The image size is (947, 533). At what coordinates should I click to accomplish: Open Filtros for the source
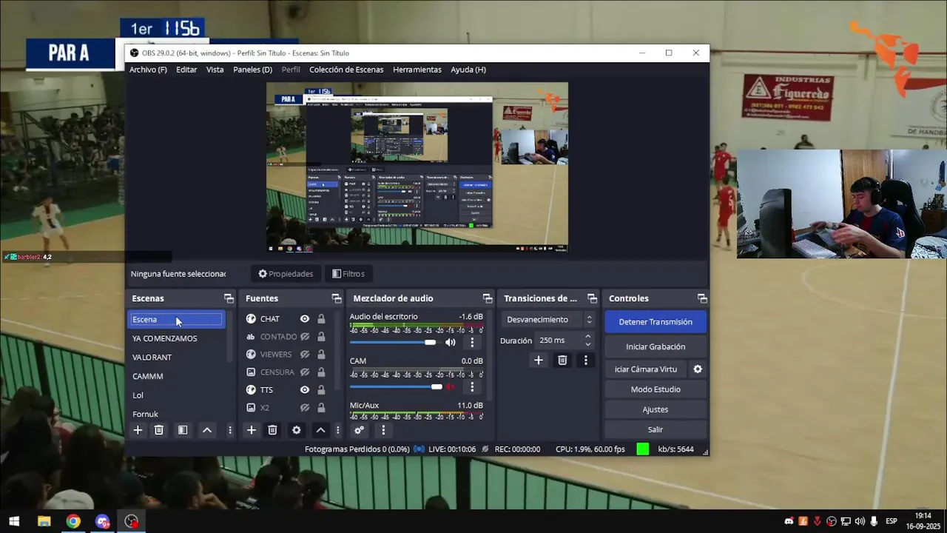tap(348, 274)
